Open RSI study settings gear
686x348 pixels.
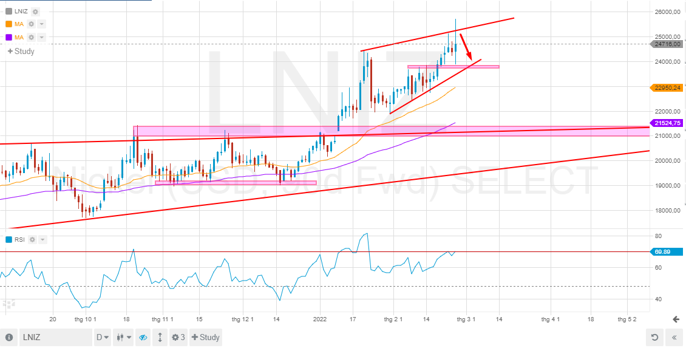(32, 239)
